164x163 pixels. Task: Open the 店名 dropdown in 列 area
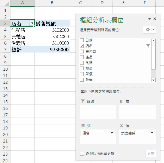[112, 133]
